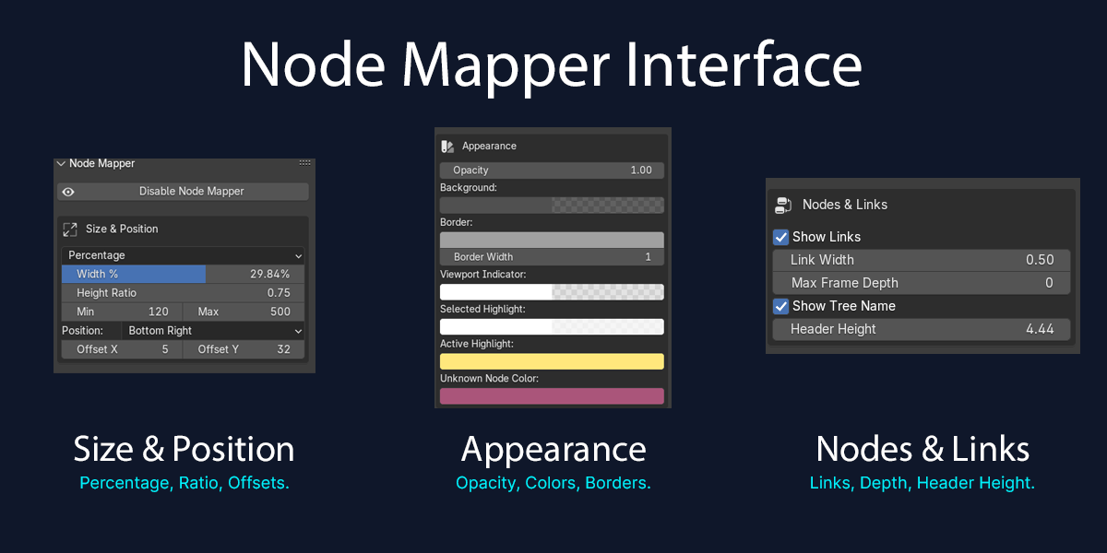Click the Link Width field
The height and width of the screenshot is (553, 1107).
point(922,260)
